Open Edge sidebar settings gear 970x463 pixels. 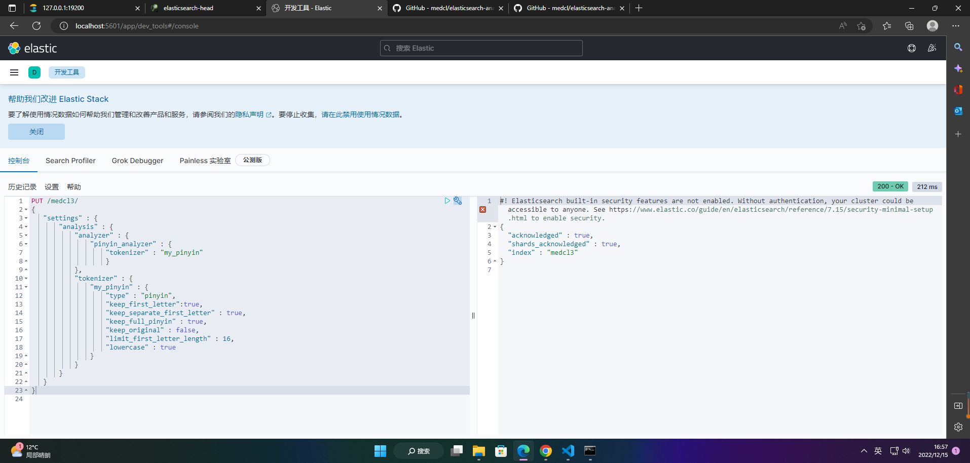958,427
